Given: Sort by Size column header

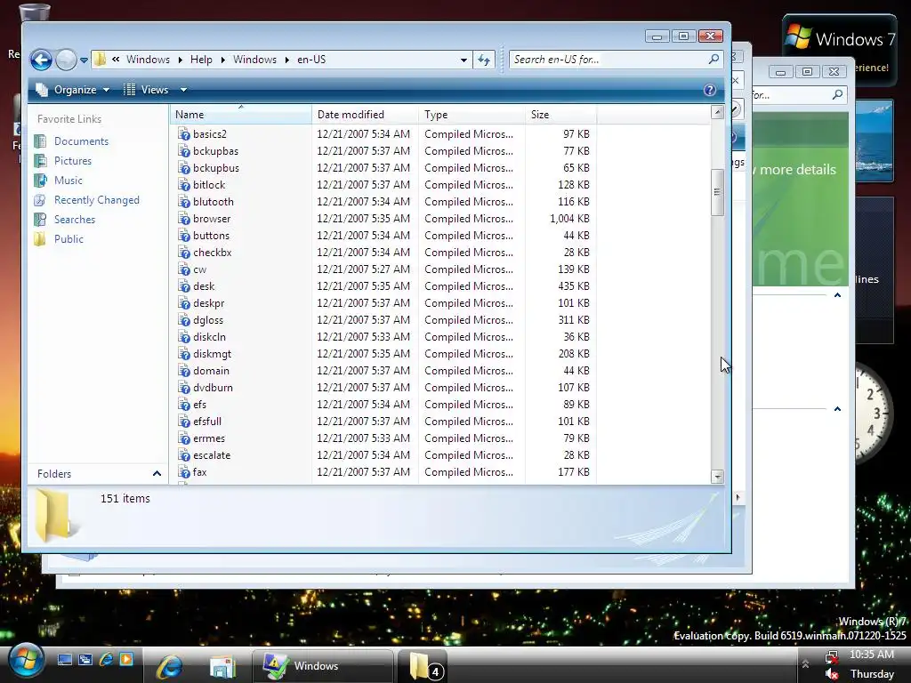Looking at the screenshot, I should click(560, 115).
